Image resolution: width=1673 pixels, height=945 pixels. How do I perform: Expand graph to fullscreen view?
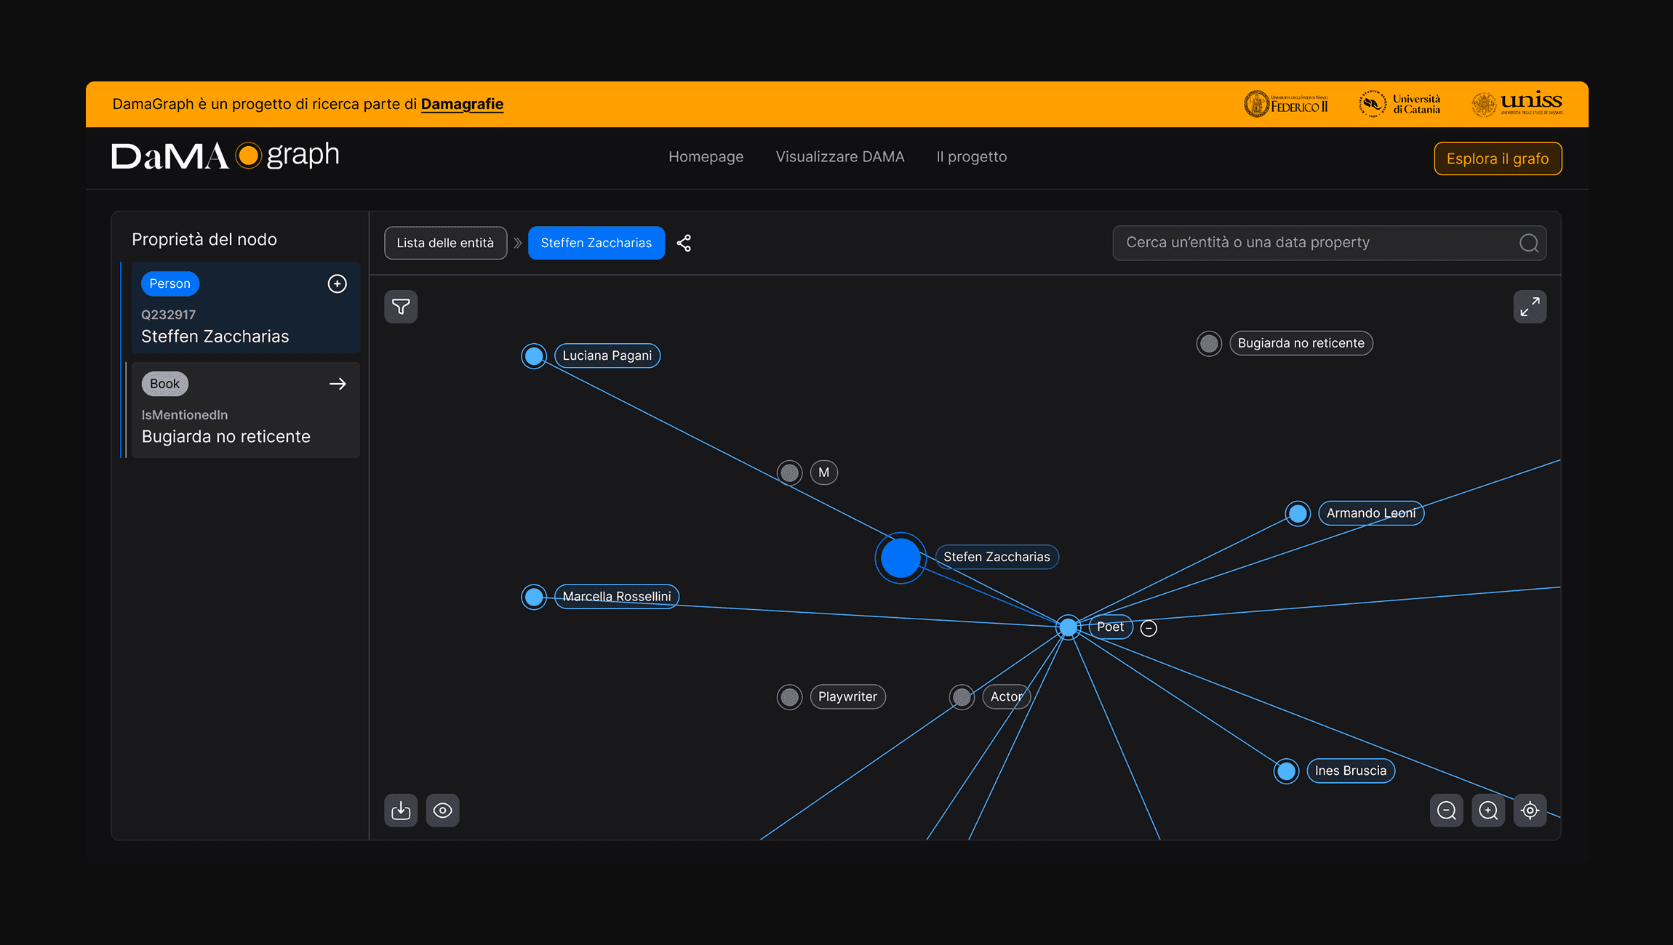tap(1530, 307)
